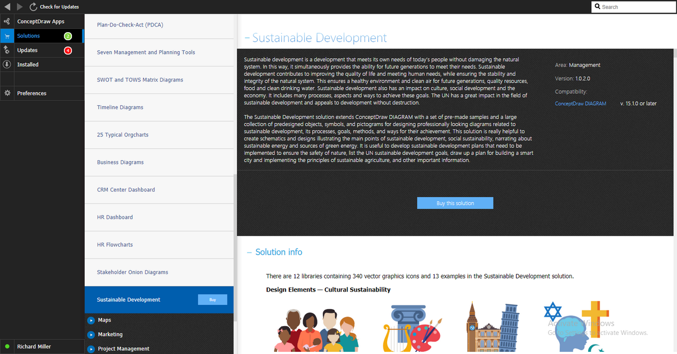Screen dimensions: 677x354
Task: Click the Big Ben and Pisa tower icon
Action: 493,328
